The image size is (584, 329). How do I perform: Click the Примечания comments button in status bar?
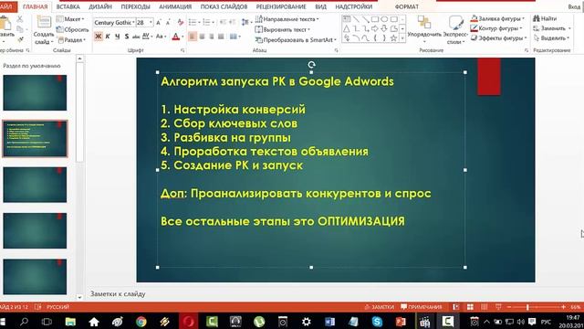tap(421, 307)
